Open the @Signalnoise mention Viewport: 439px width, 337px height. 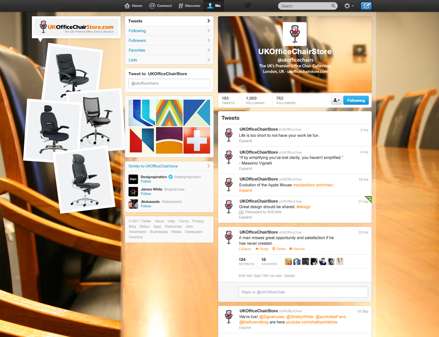coord(272,317)
